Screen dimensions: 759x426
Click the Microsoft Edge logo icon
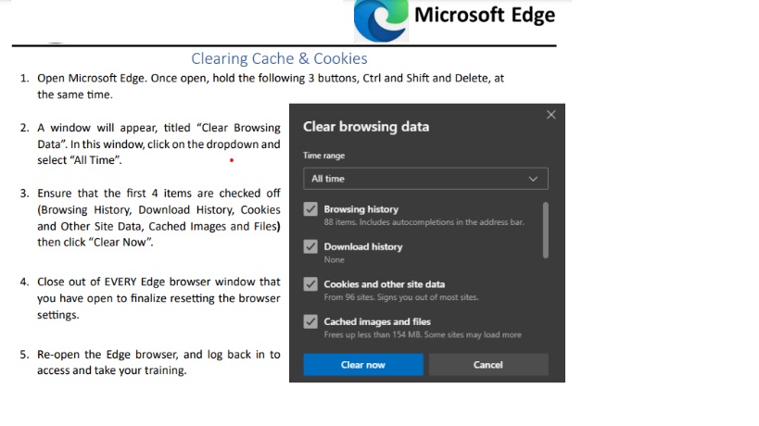coord(381,20)
